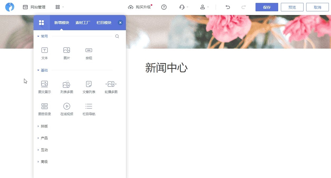
Task: Add an 在线视频 video module
Action: tap(67, 109)
